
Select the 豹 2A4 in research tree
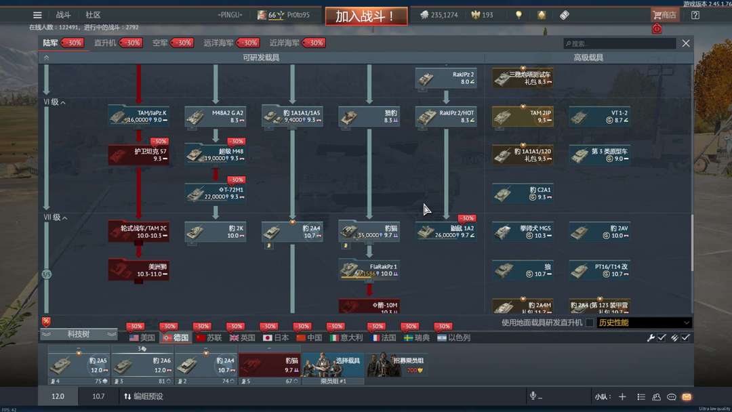292,232
